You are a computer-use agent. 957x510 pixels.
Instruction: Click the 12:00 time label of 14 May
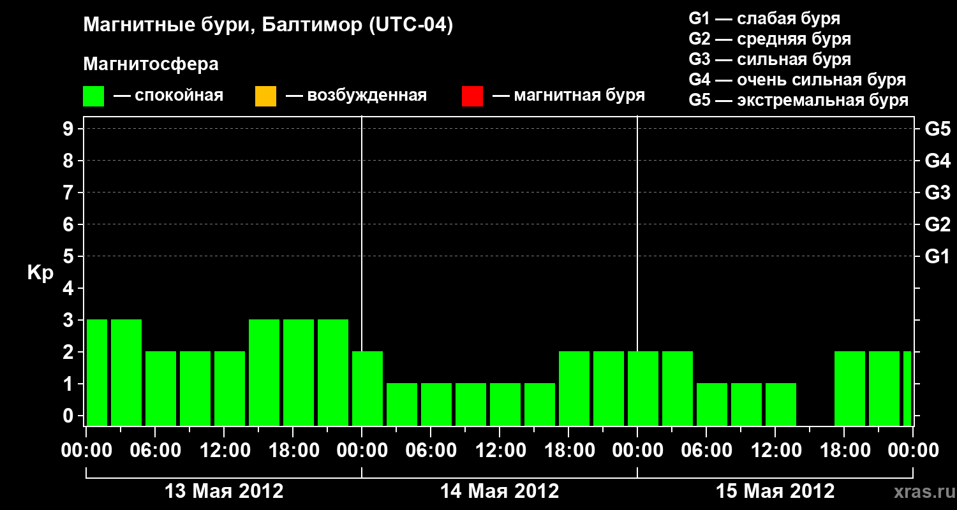click(x=500, y=451)
